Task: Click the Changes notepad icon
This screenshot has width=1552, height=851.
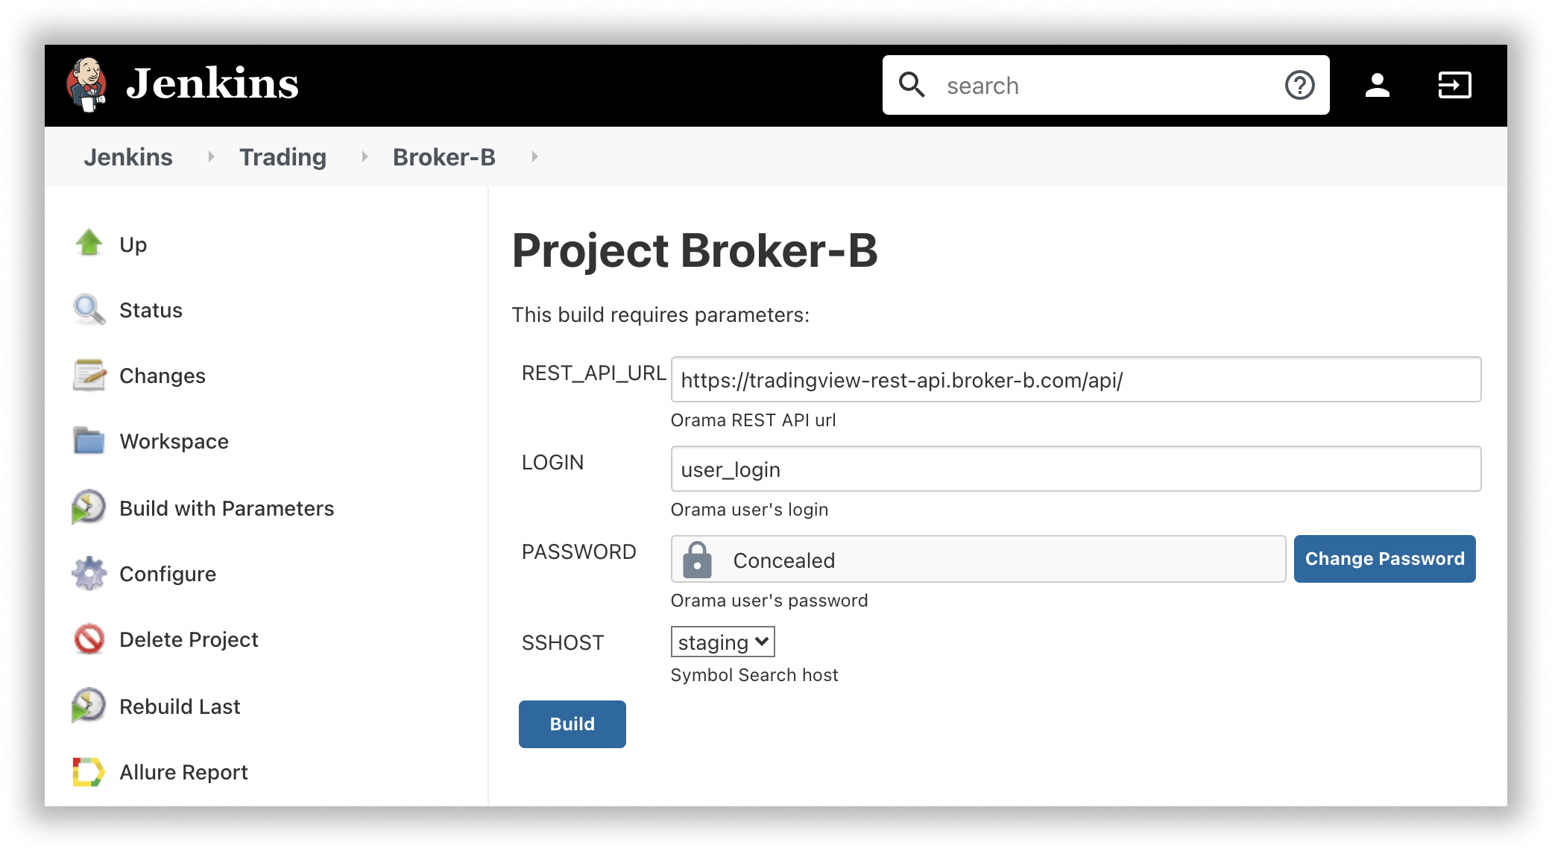Action: click(89, 375)
